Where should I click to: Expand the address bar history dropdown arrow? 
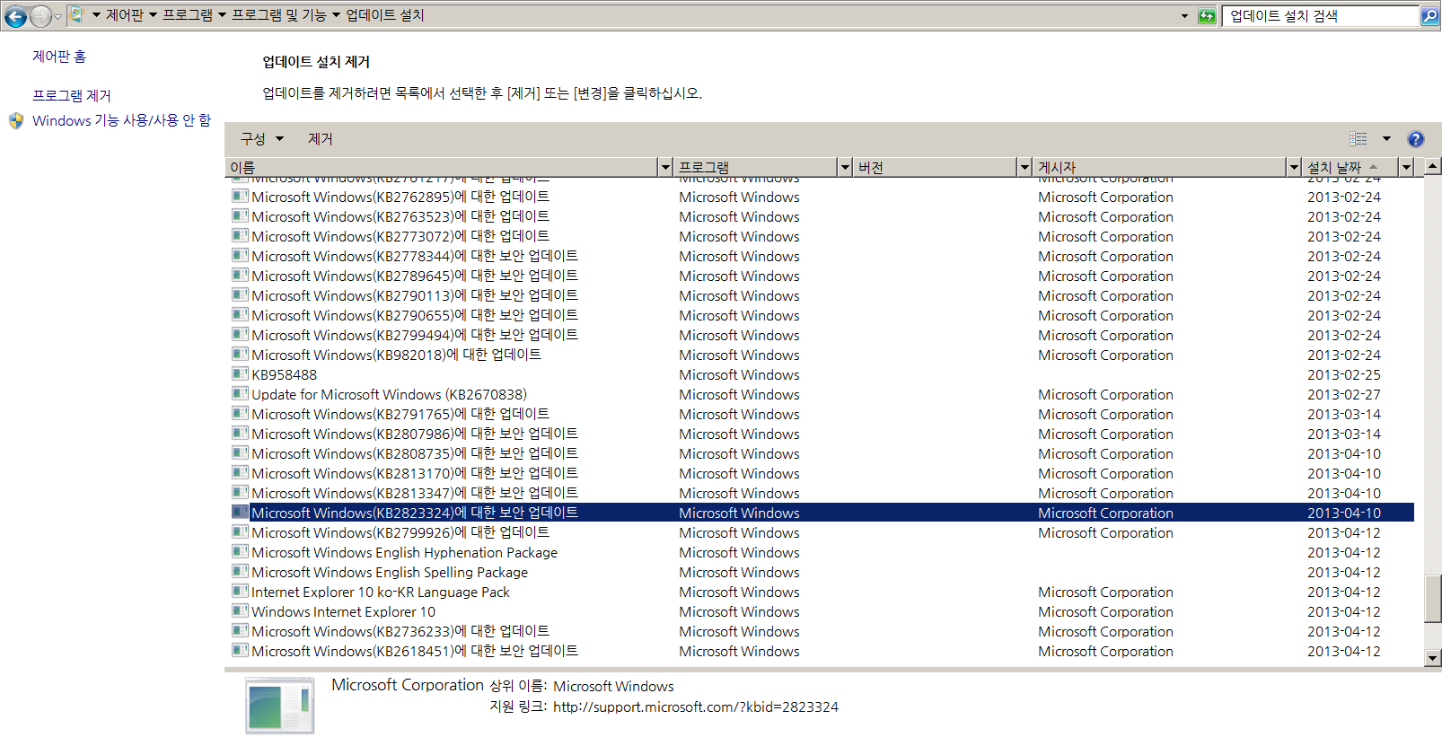pos(1184,16)
